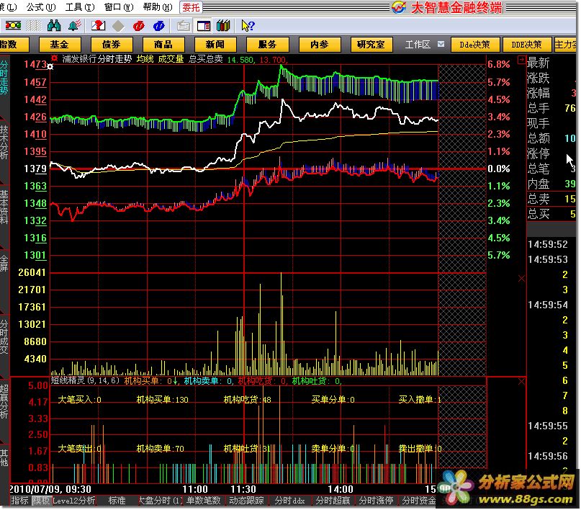This screenshot has height=510, width=581.
Task: Click the 涨停 row in quote panel
Action: point(551,153)
